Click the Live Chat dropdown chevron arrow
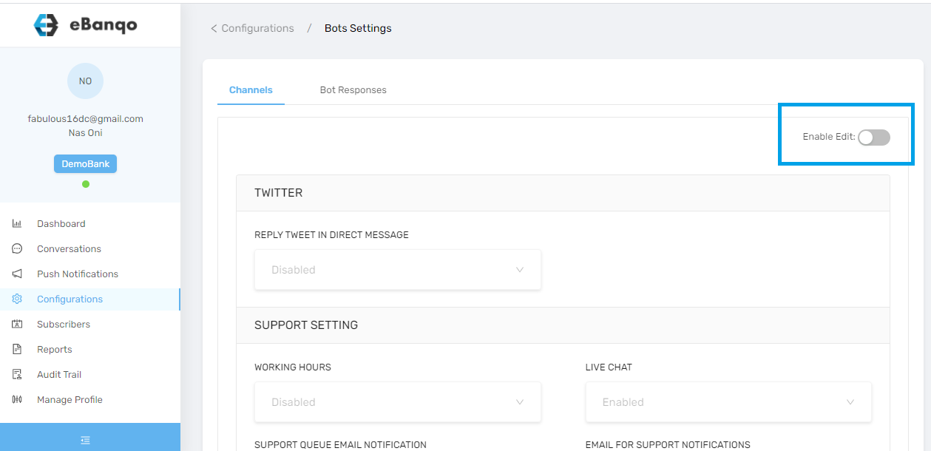 pos(850,402)
